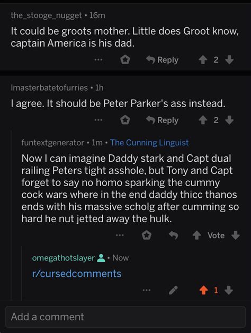251x333 pixels.
Task: Open three-dot menu on the_stooge_nugget's comment
Action: pyautogui.click(x=98, y=60)
